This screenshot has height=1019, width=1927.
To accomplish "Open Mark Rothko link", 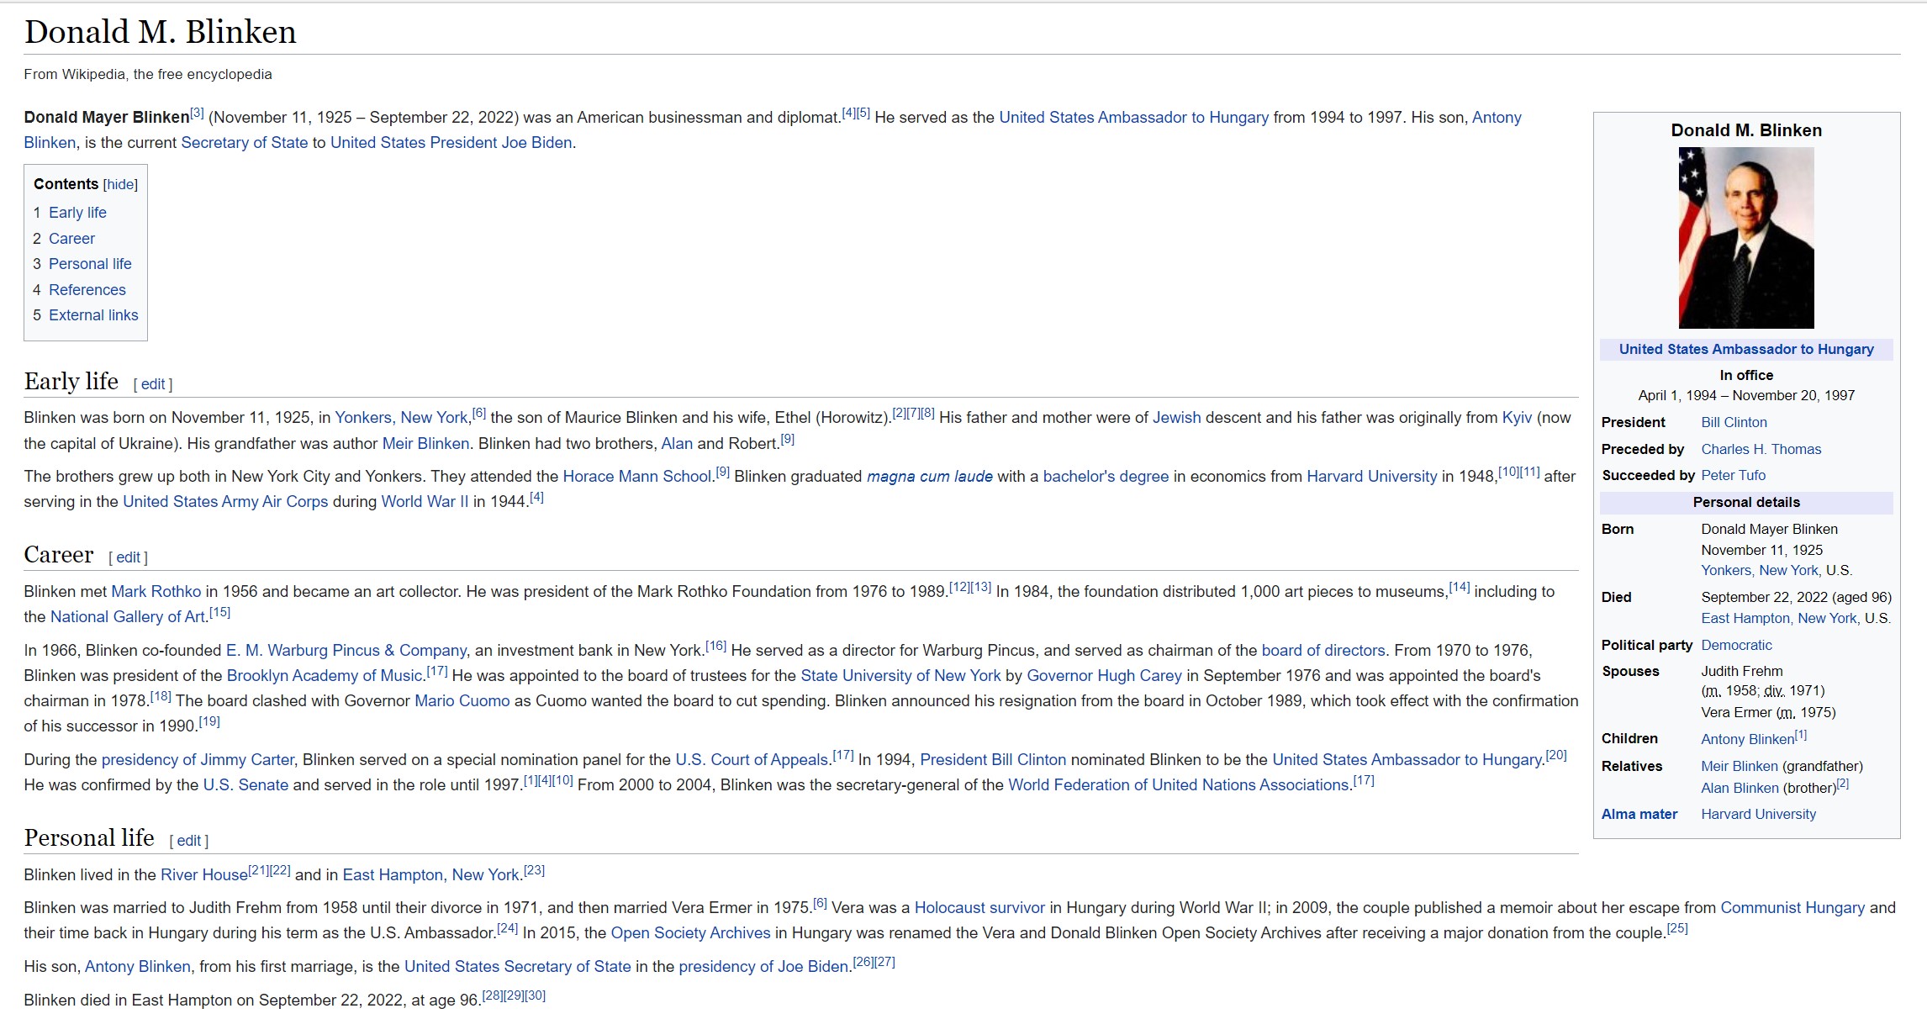I will coord(156,592).
